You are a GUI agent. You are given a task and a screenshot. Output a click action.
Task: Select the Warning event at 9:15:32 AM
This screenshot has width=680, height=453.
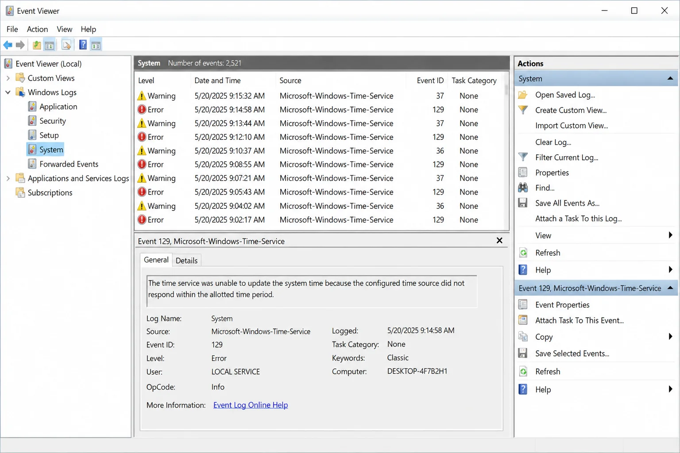pyautogui.click(x=320, y=96)
